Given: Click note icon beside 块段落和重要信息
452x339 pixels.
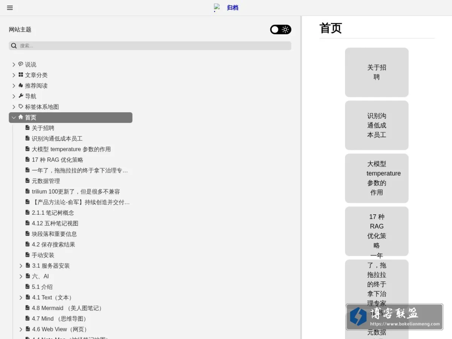Looking at the screenshot, I should click(27, 234).
